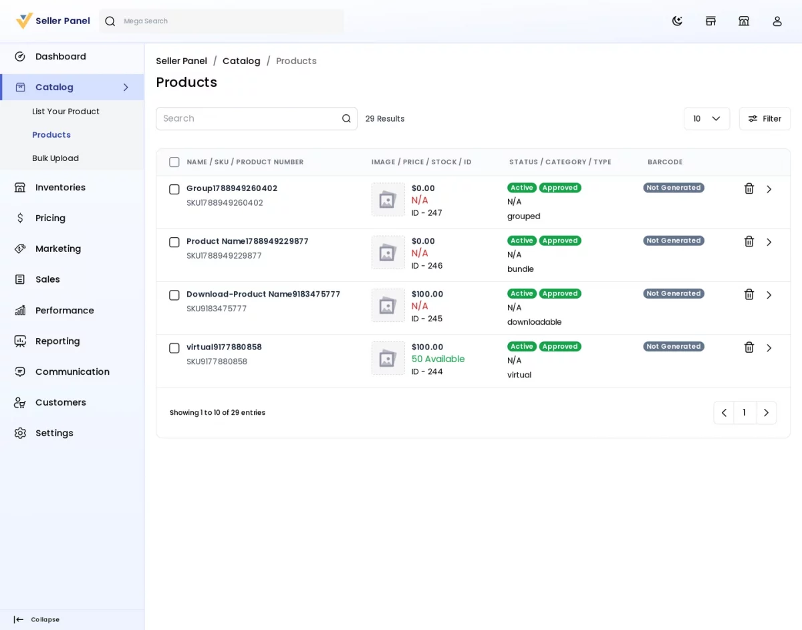Click the Pricing dollar icon
Screen dimensions: 802x630
(x=20, y=218)
